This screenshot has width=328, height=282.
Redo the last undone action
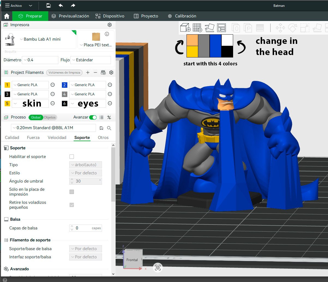click(x=73, y=5)
